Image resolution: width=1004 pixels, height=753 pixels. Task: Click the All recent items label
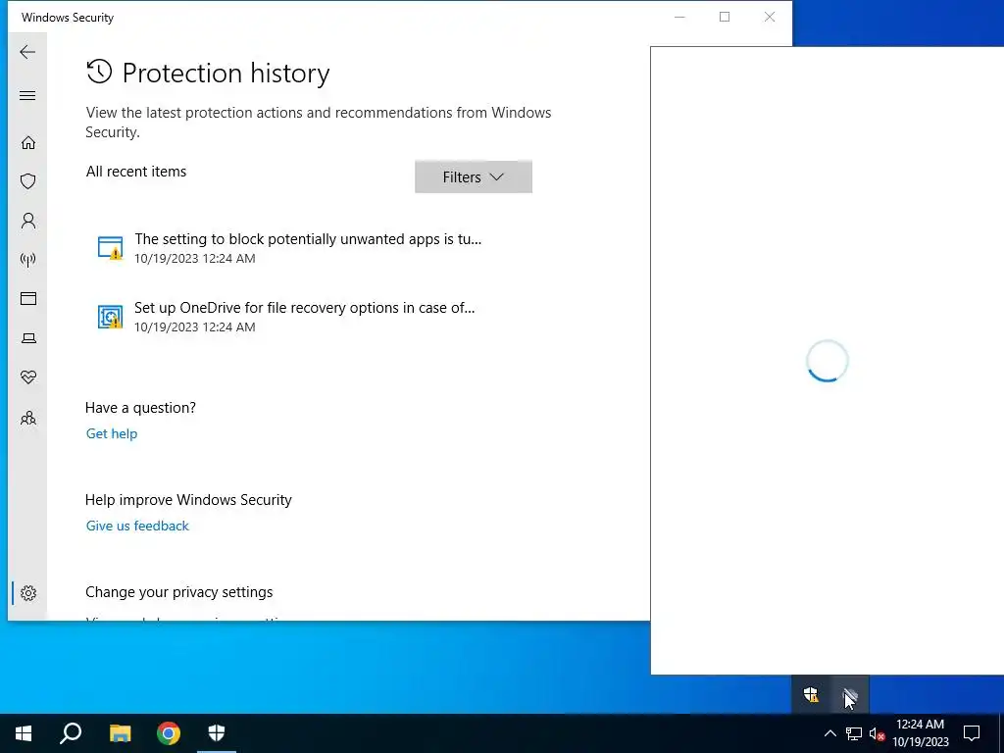tap(136, 171)
